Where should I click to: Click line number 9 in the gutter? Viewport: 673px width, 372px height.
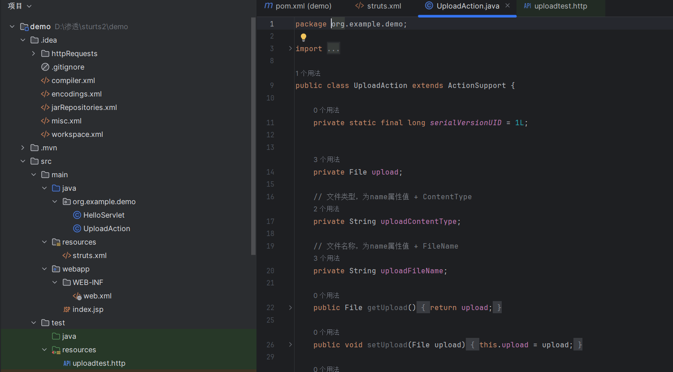(x=272, y=85)
